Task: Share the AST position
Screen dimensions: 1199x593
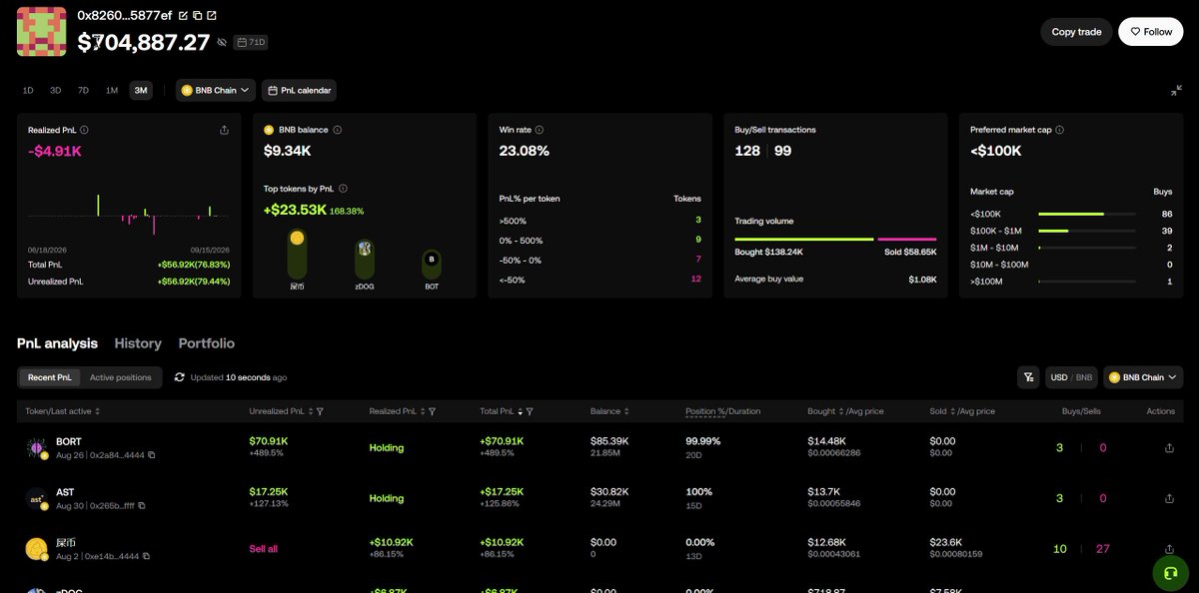Action: tap(1169, 498)
